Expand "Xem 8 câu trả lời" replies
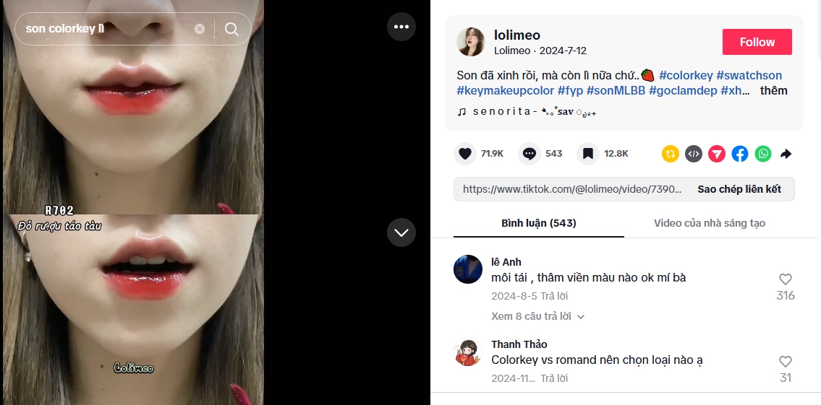 (537, 316)
